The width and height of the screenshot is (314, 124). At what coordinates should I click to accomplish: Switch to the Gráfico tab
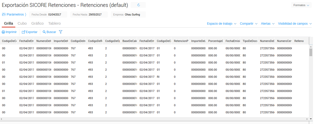click(37, 23)
